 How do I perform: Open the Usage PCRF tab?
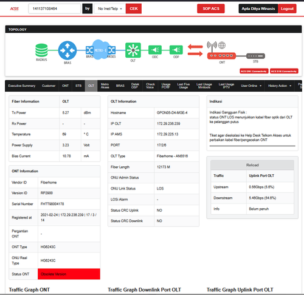click(165, 86)
